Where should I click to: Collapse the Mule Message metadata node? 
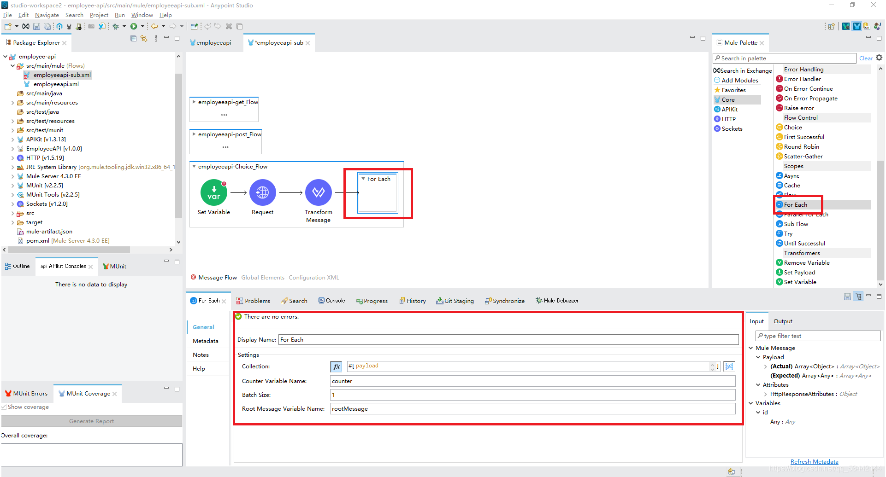(x=751, y=348)
